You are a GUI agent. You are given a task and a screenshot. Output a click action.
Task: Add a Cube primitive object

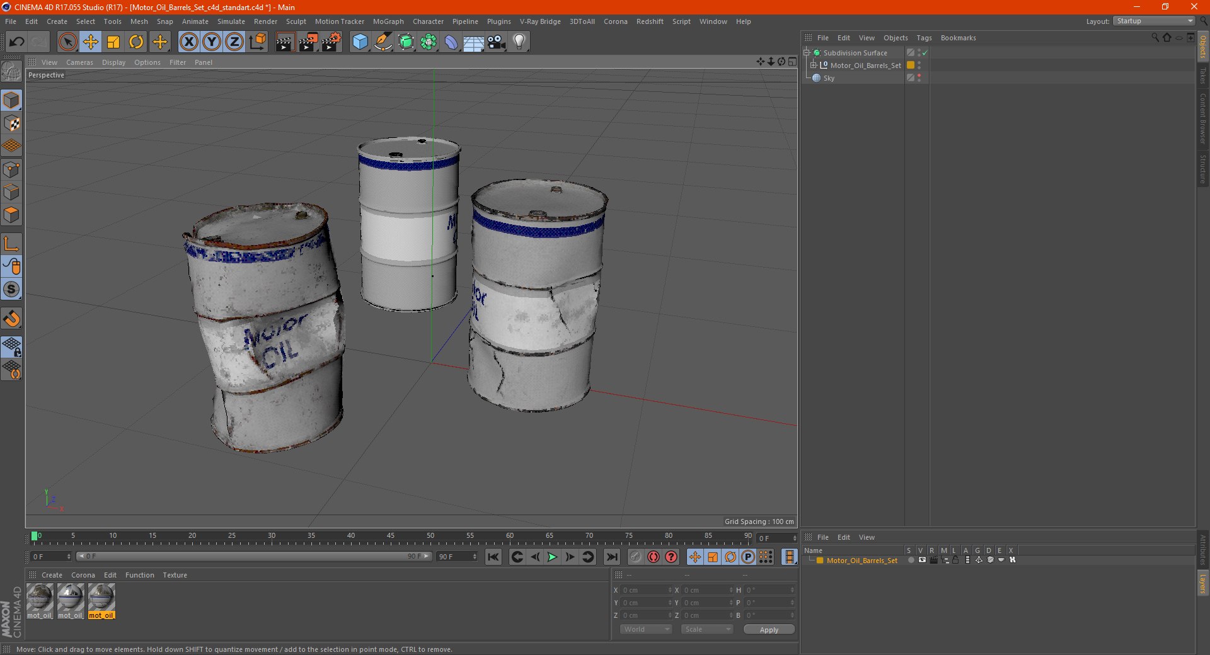pyautogui.click(x=360, y=42)
